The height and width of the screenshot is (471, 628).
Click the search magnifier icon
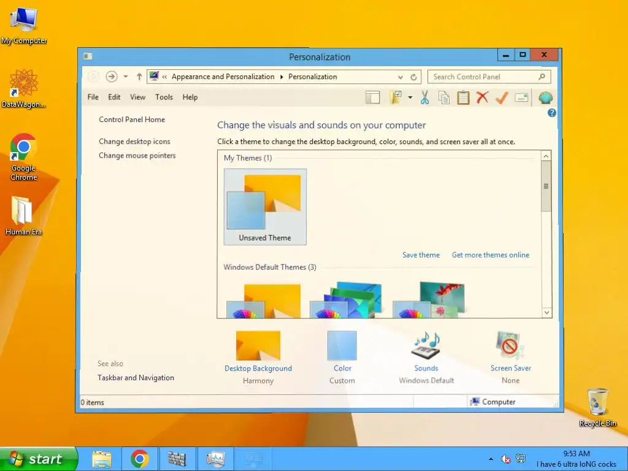click(542, 77)
